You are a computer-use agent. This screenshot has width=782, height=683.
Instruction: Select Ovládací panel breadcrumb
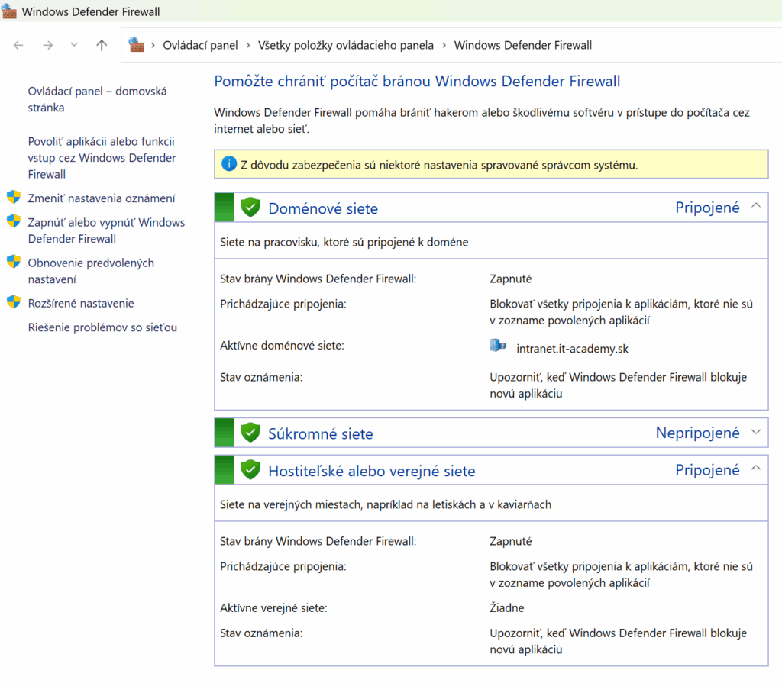tap(201, 45)
